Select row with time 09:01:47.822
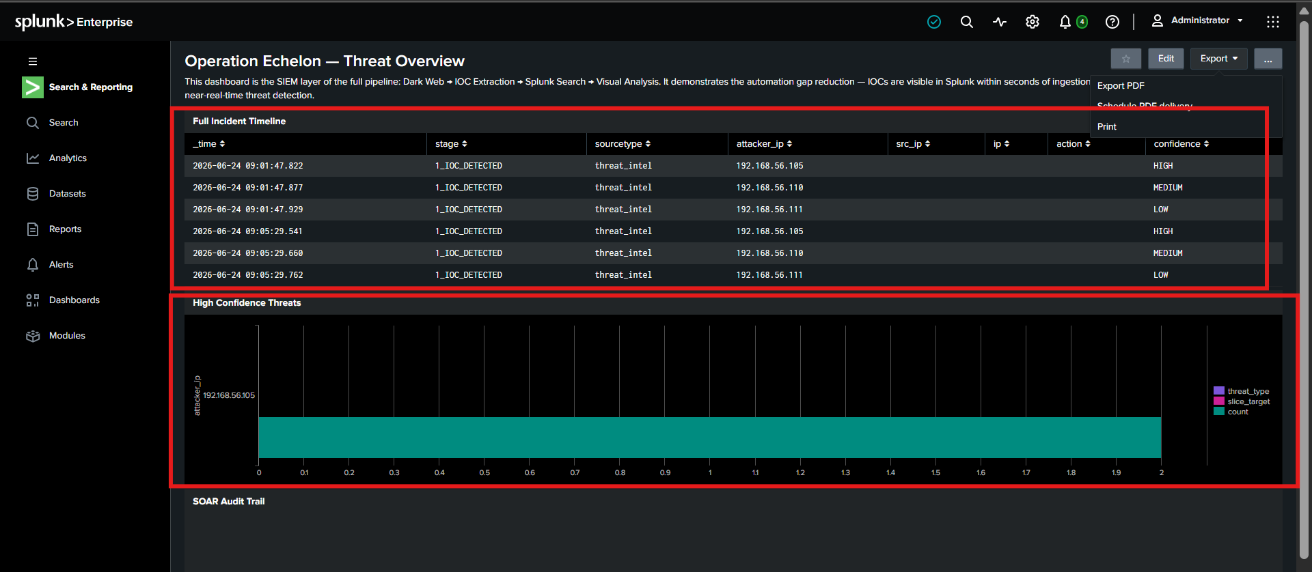The width and height of the screenshot is (1312, 572). point(733,166)
